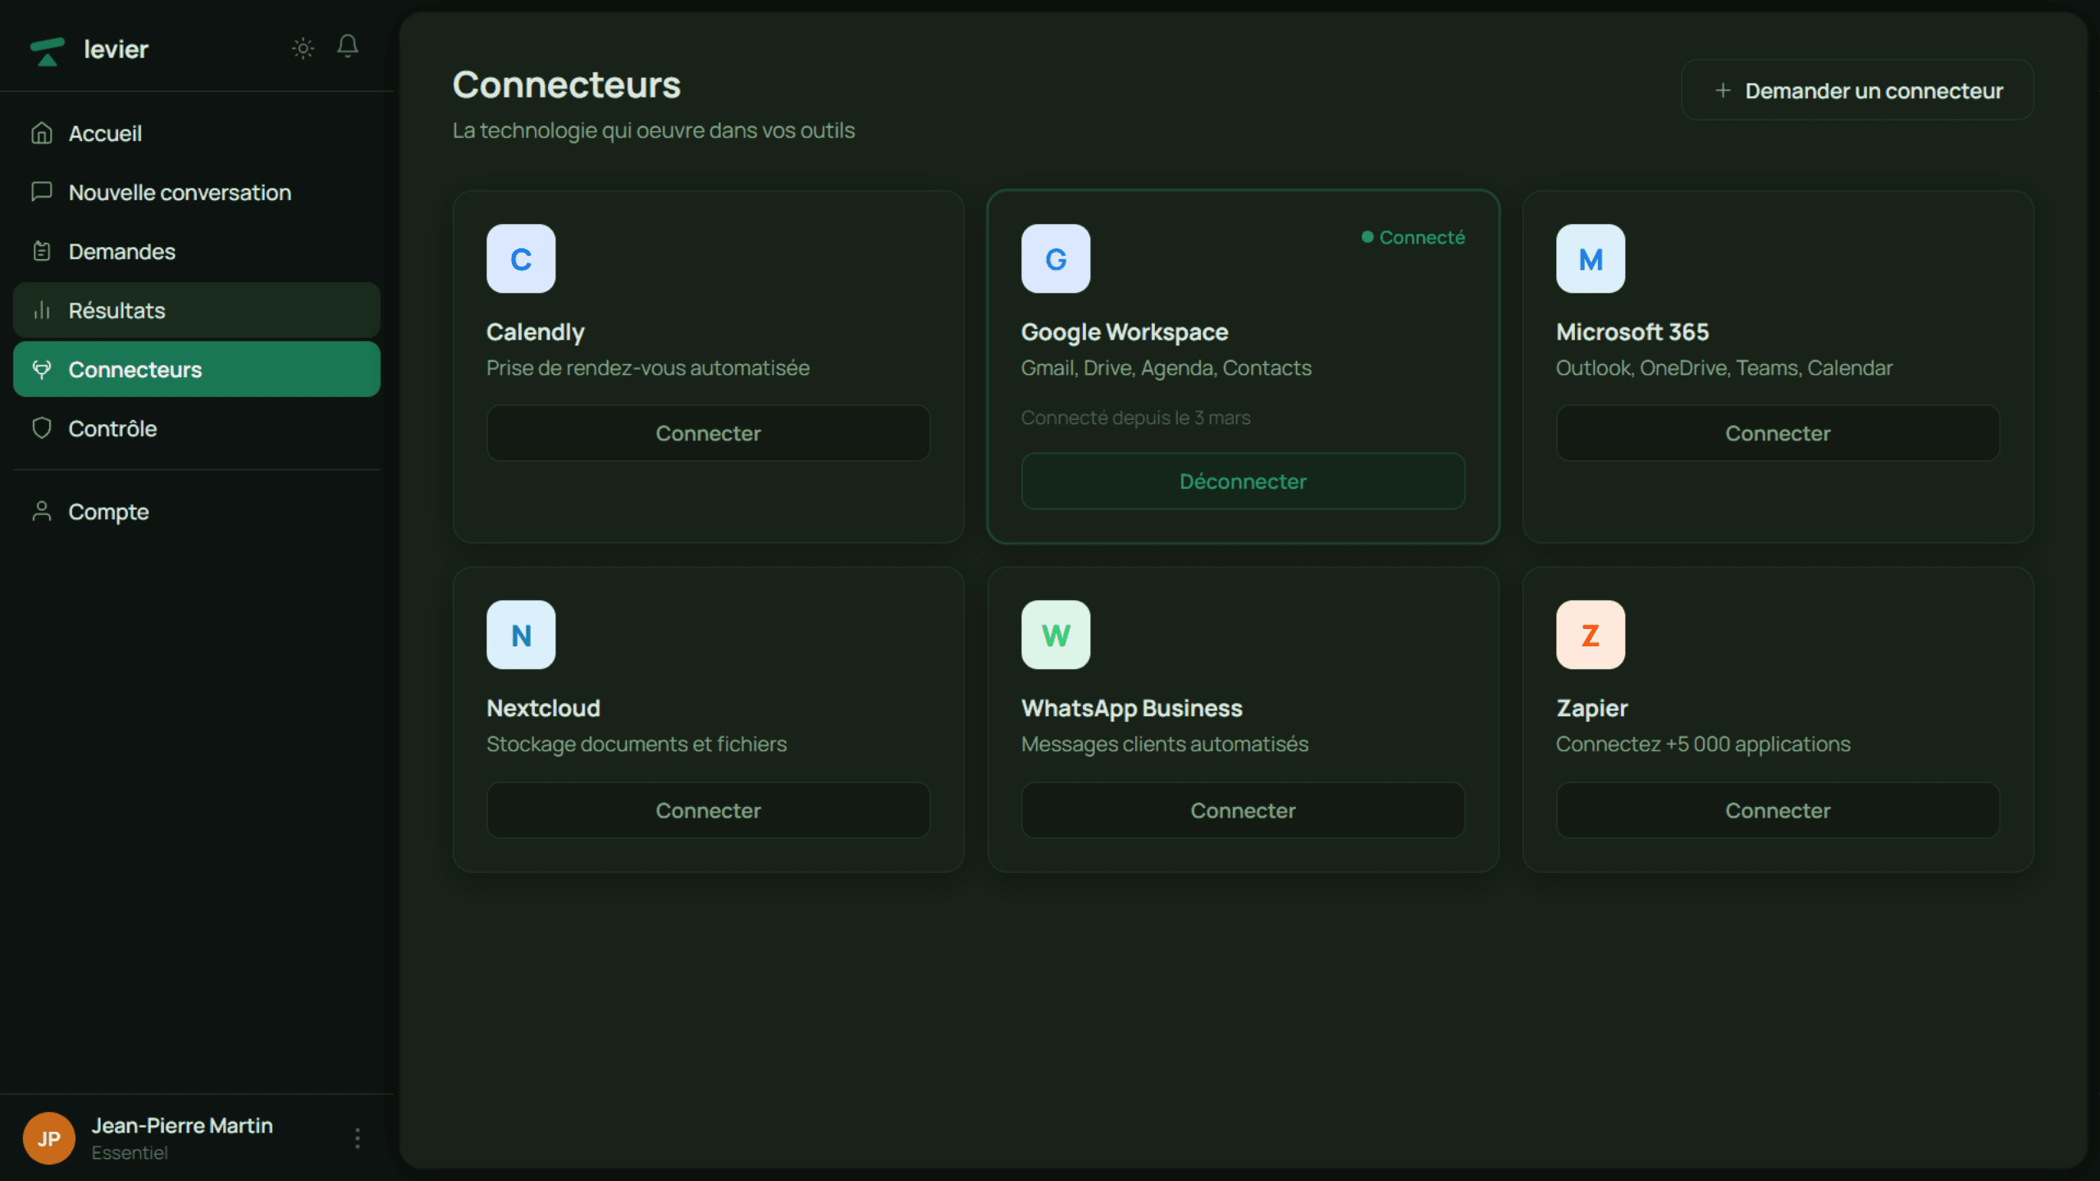
Task: Click the Calendly card title
Action: click(536, 332)
